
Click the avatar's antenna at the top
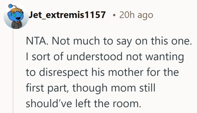point(11,5)
